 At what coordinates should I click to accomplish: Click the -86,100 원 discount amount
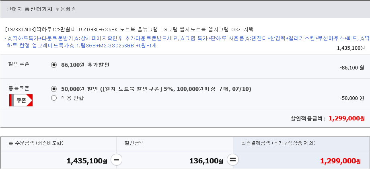pos(352,68)
